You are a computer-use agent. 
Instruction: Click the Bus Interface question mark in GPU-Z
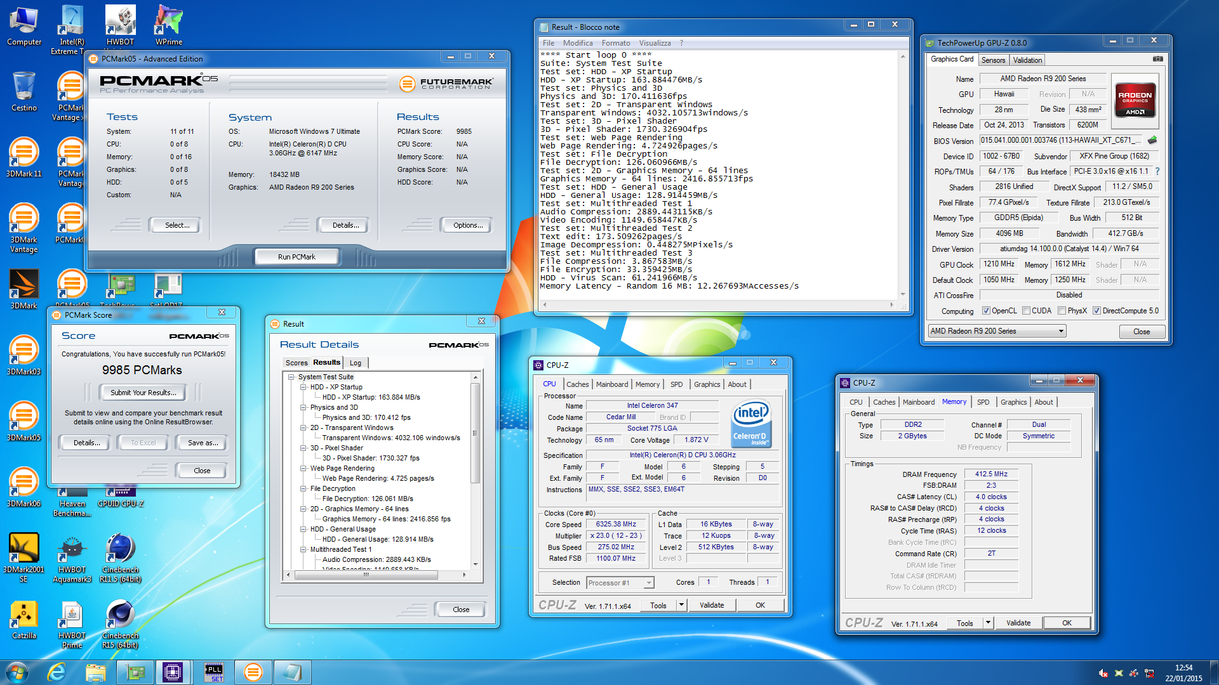pyautogui.click(x=1157, y=171)
